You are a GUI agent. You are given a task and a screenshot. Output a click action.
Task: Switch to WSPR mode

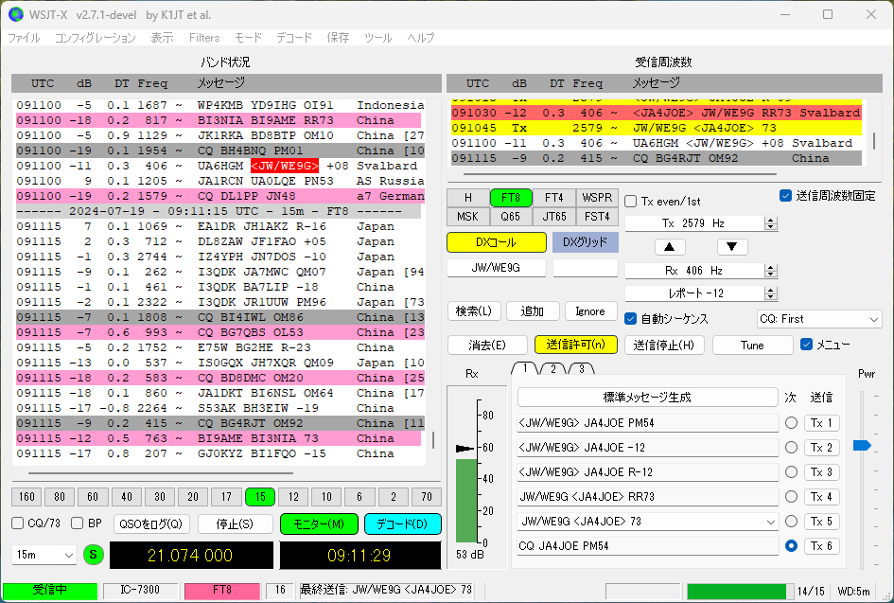click(x=597, y=198)
